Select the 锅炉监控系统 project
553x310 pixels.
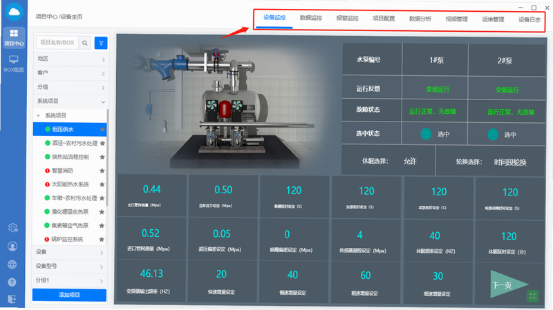click(x=67, y=240)
